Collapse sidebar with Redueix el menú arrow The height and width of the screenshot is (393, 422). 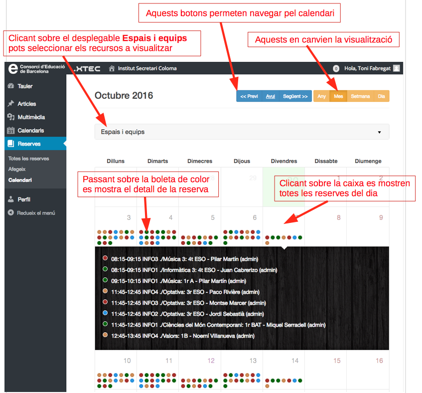point(11,213)
